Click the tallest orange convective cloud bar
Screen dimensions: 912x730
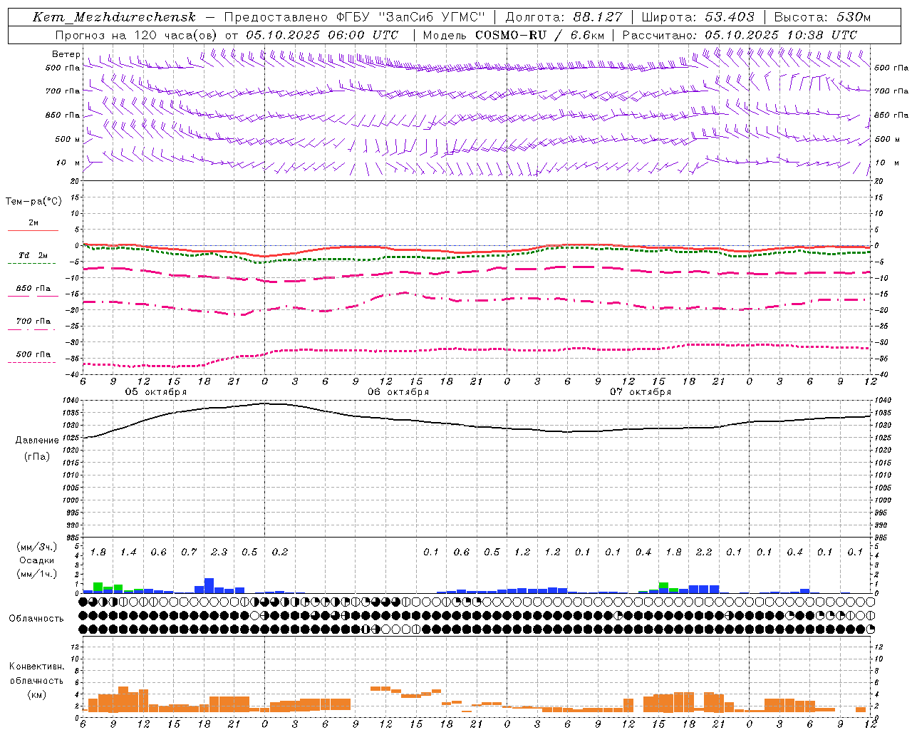(x=123, y=699)
